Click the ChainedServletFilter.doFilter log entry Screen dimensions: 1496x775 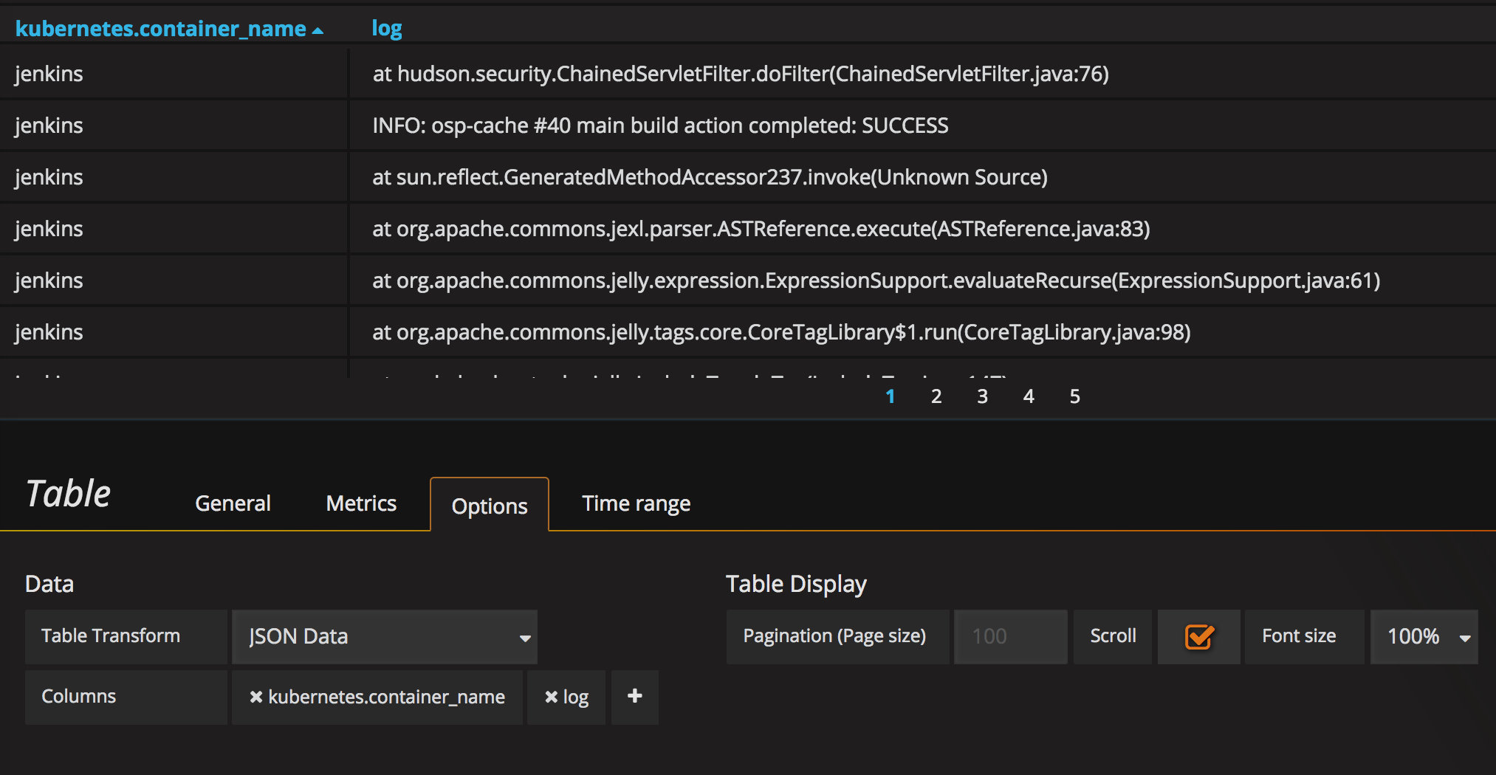741,74
